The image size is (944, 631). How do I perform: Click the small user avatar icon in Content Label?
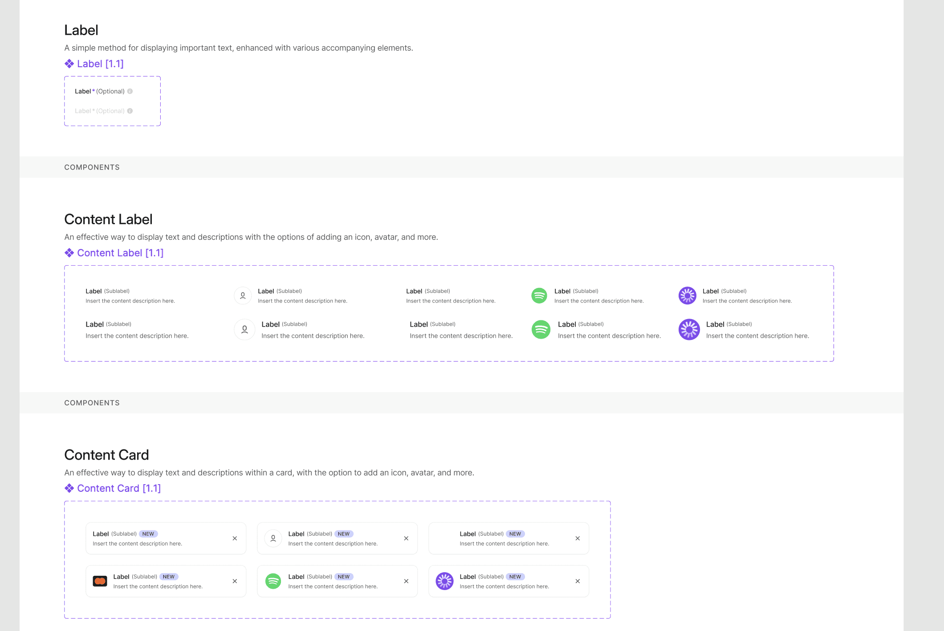click(x=243, y=295)
